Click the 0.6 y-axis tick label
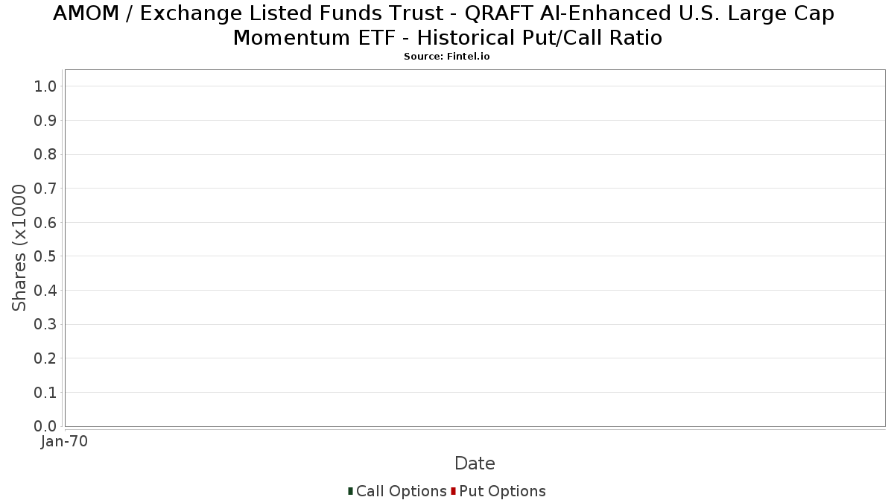This screenshot has height=503, width=894. (x=45, y=222)
